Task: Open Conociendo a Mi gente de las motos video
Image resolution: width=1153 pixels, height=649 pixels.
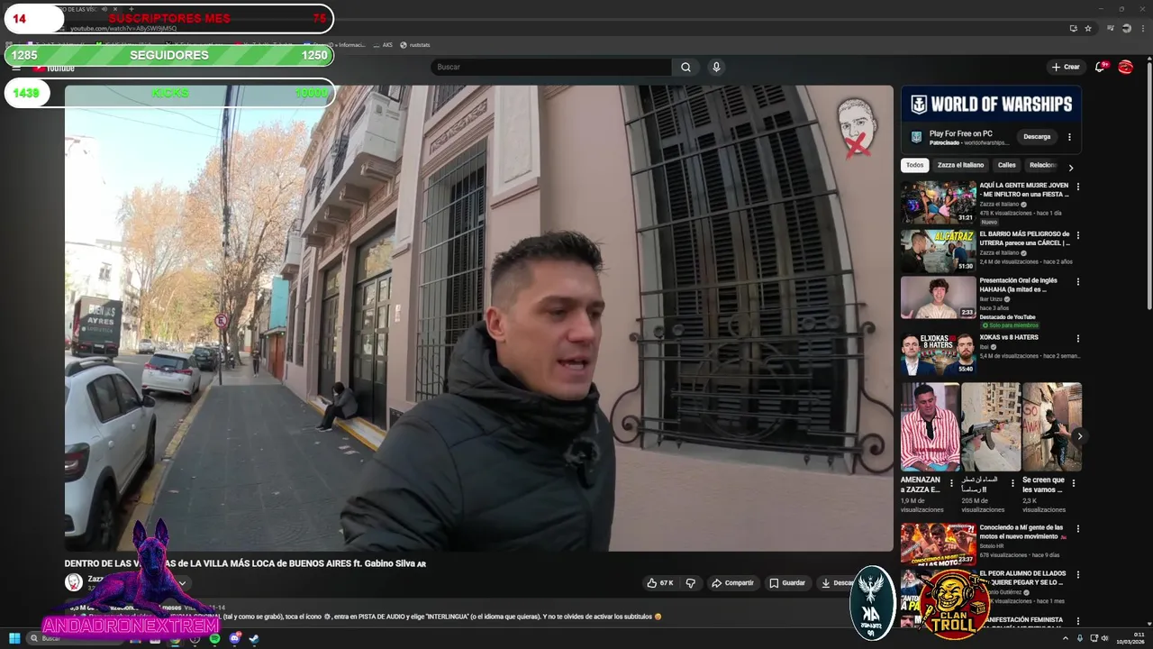Action: tap(939, 544)
